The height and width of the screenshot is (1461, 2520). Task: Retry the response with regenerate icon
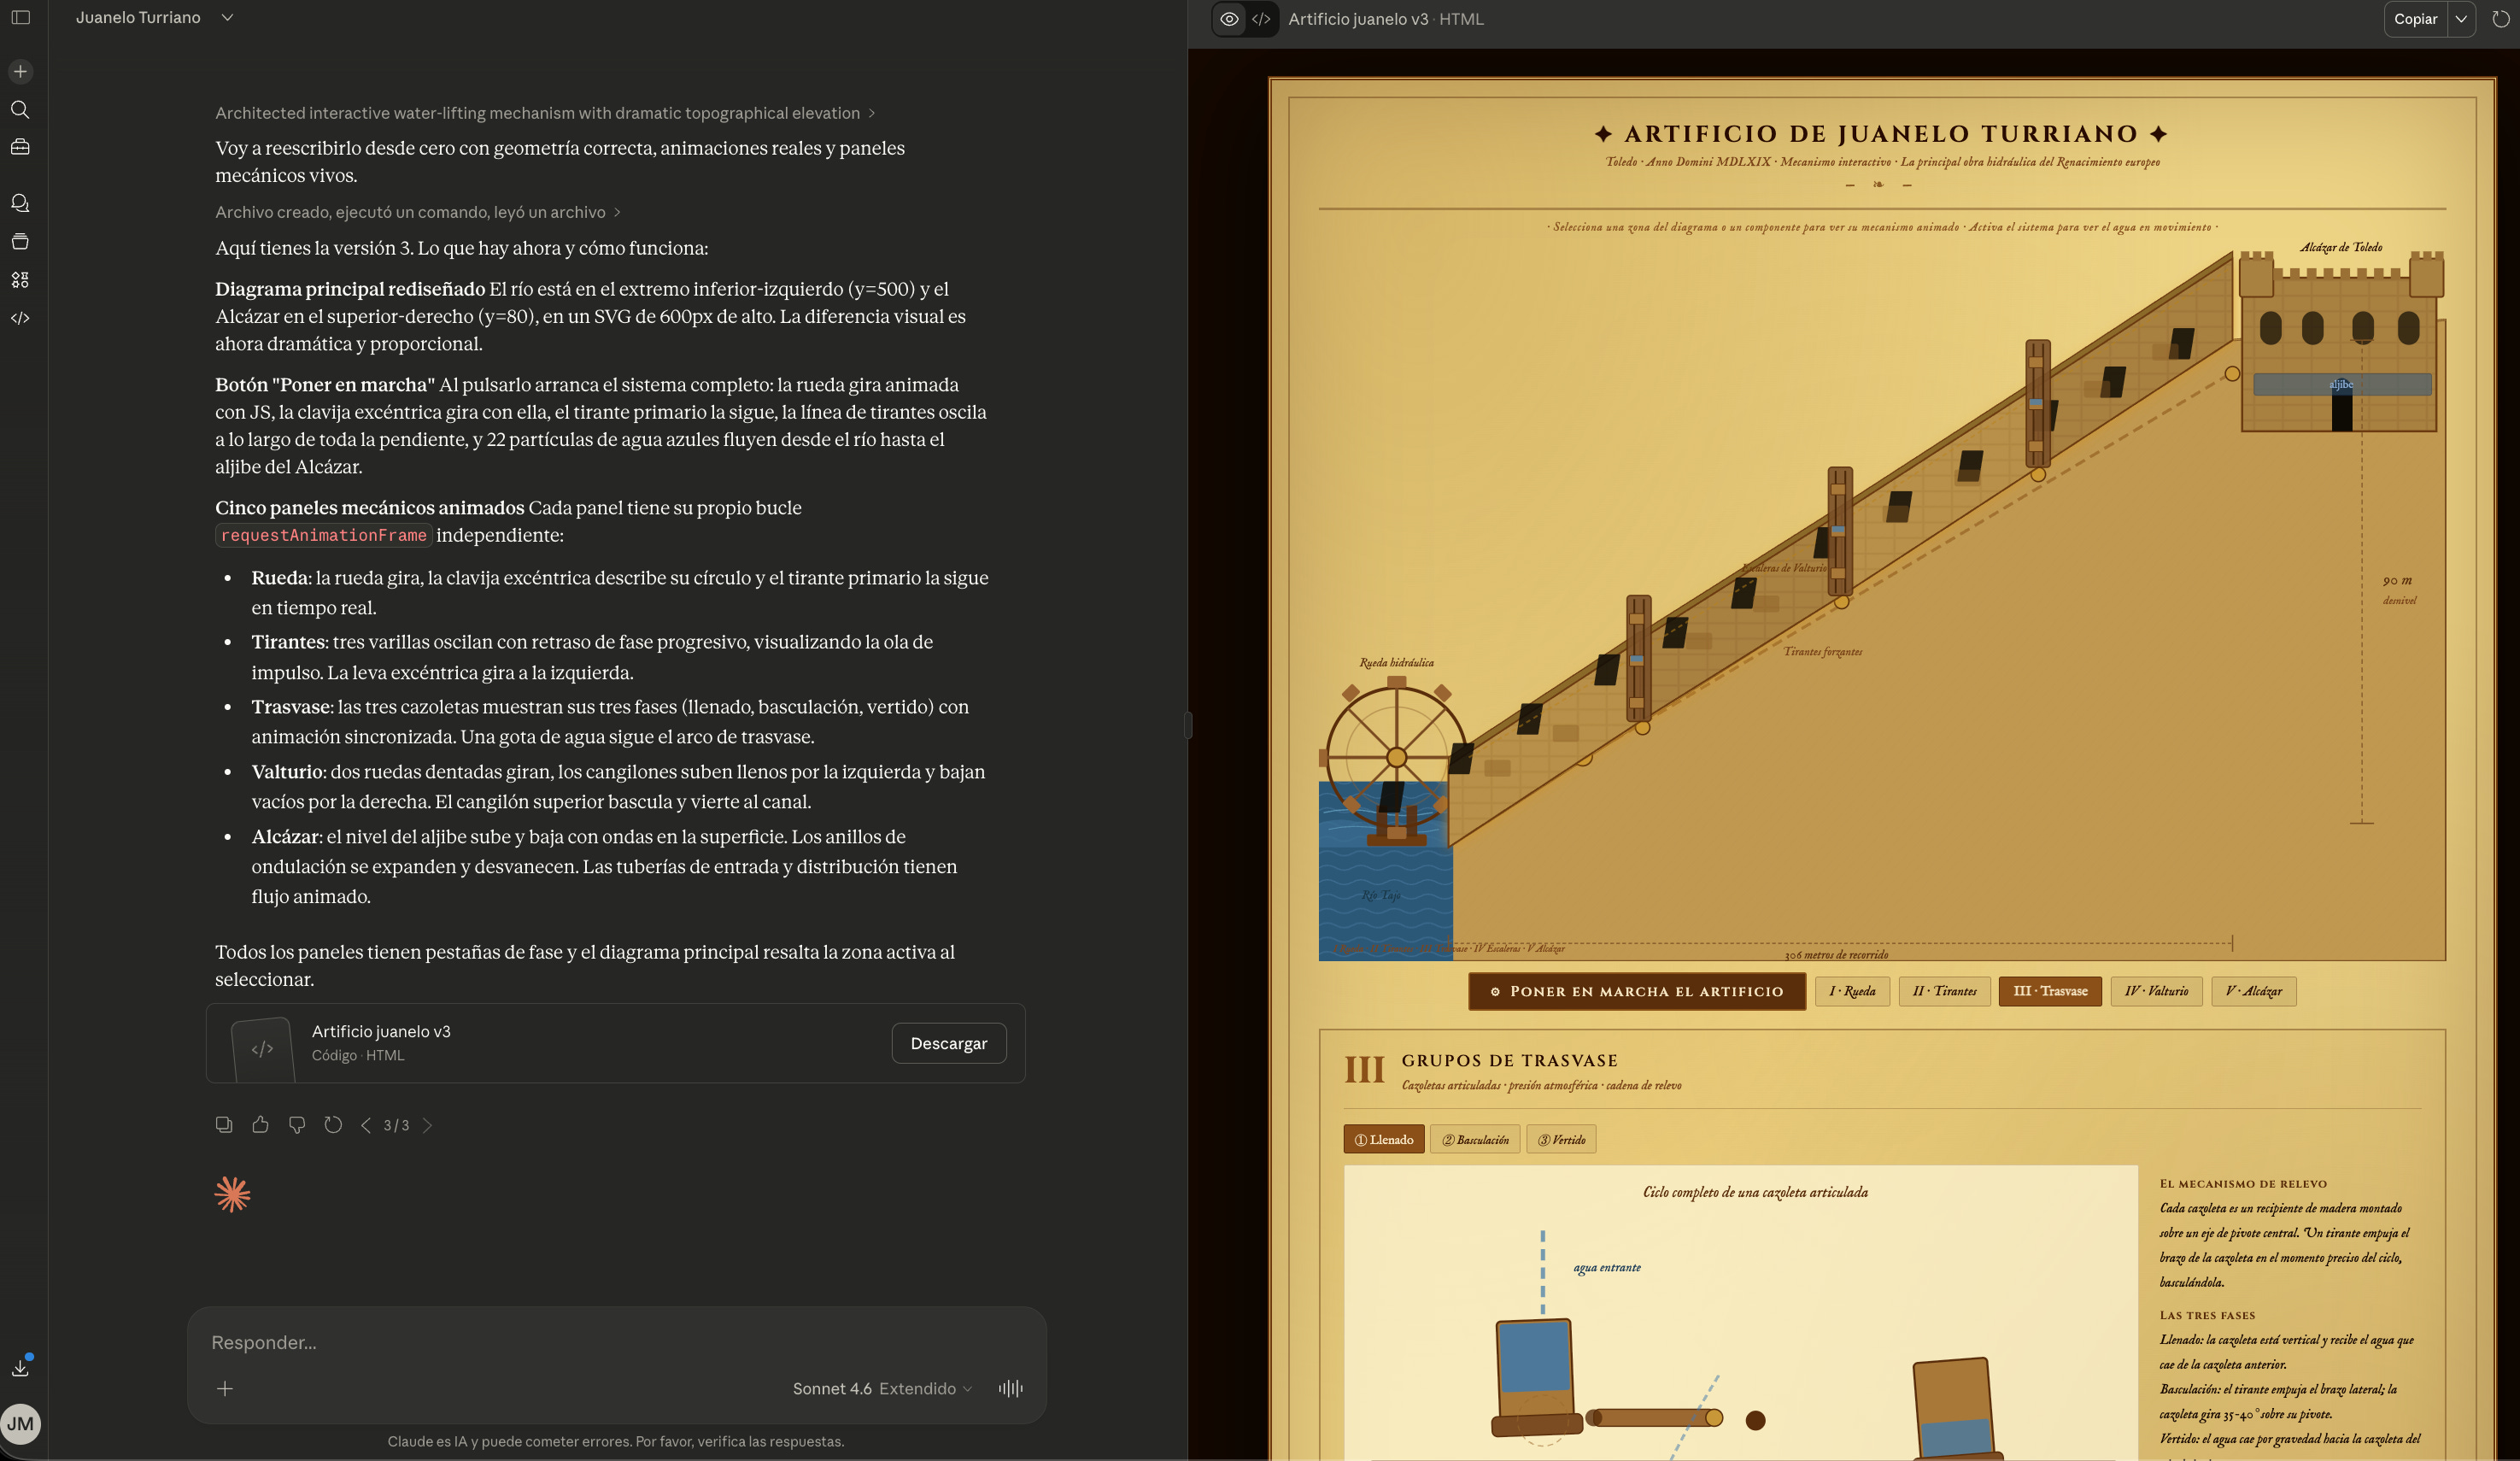tap(333, 1125)
